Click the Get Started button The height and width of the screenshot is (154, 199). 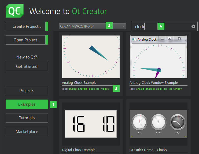pyautogui.click(x=27, y=66)
